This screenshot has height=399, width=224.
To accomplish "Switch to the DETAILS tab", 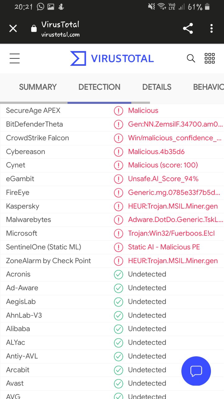I will pyautogui.click(x=157, y=87).
